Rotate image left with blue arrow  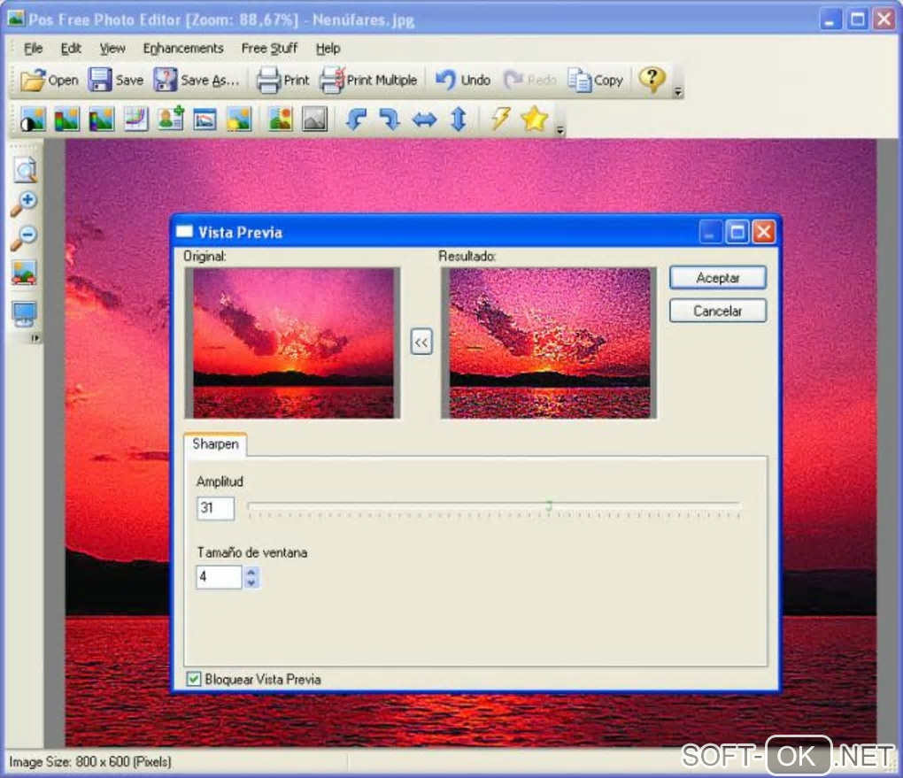click(x=356, y=119)
